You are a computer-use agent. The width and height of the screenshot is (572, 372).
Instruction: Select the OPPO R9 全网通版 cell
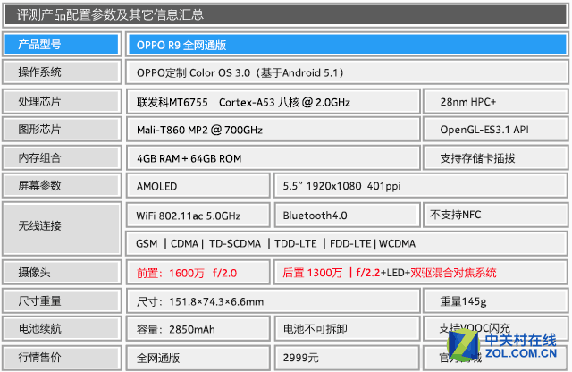[343, 45]
